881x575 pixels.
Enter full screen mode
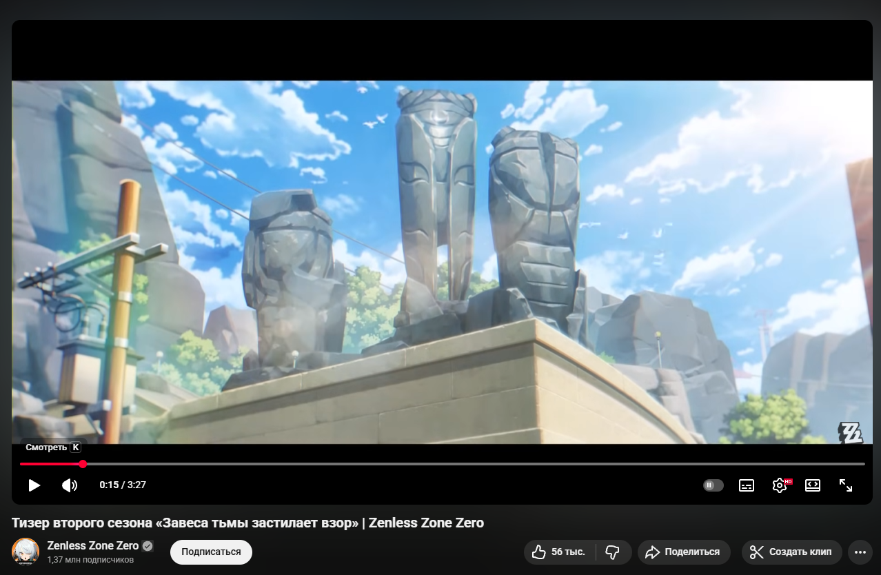click(x=846, y=485)
